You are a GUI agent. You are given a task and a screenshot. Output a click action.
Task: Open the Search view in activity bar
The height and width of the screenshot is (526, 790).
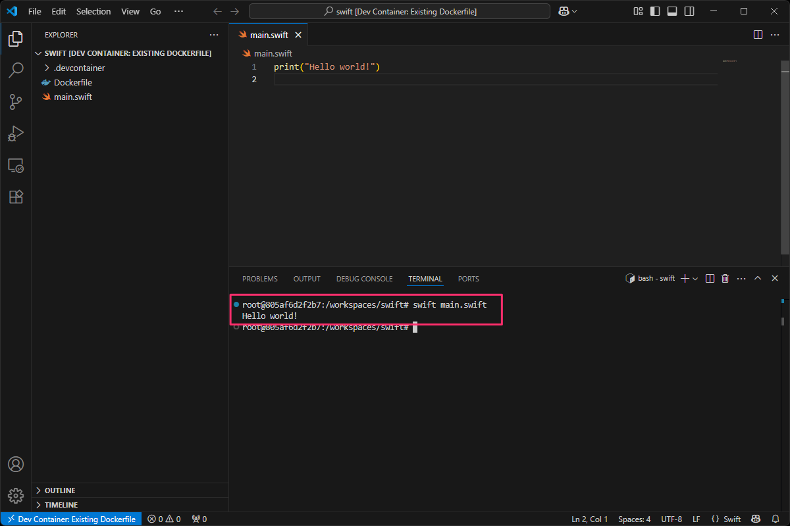[16, 70]
